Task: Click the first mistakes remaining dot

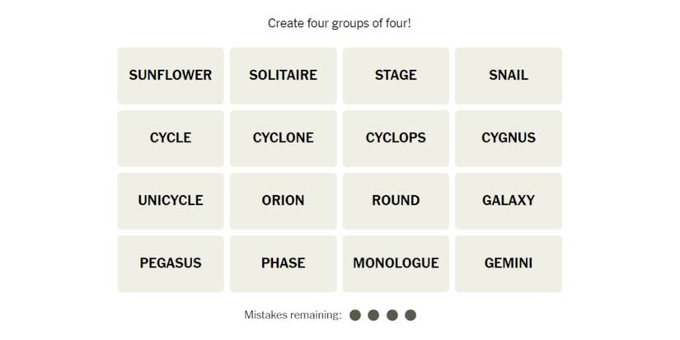Action: coord(355,315)
